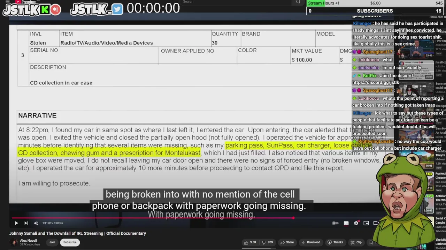Click the $ 100.00 market value cell
The height and width of the screenshot is (250, 446).
pyautogui.click(x=302, y=60)
